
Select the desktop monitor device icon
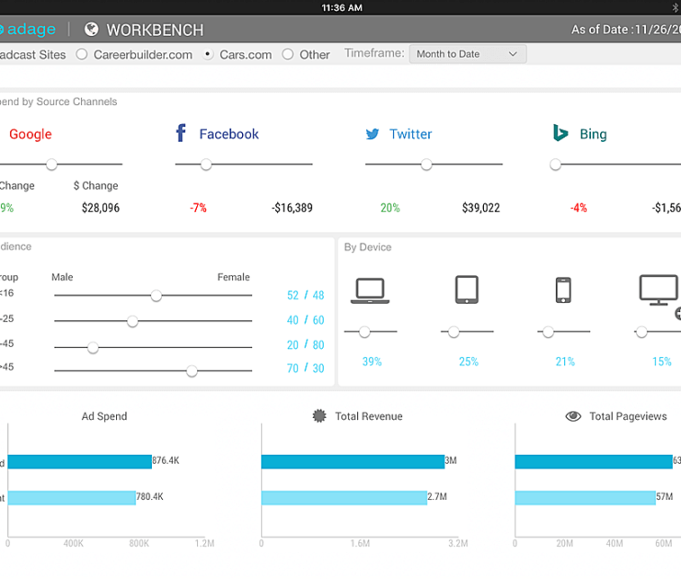[x=658, y=290]
